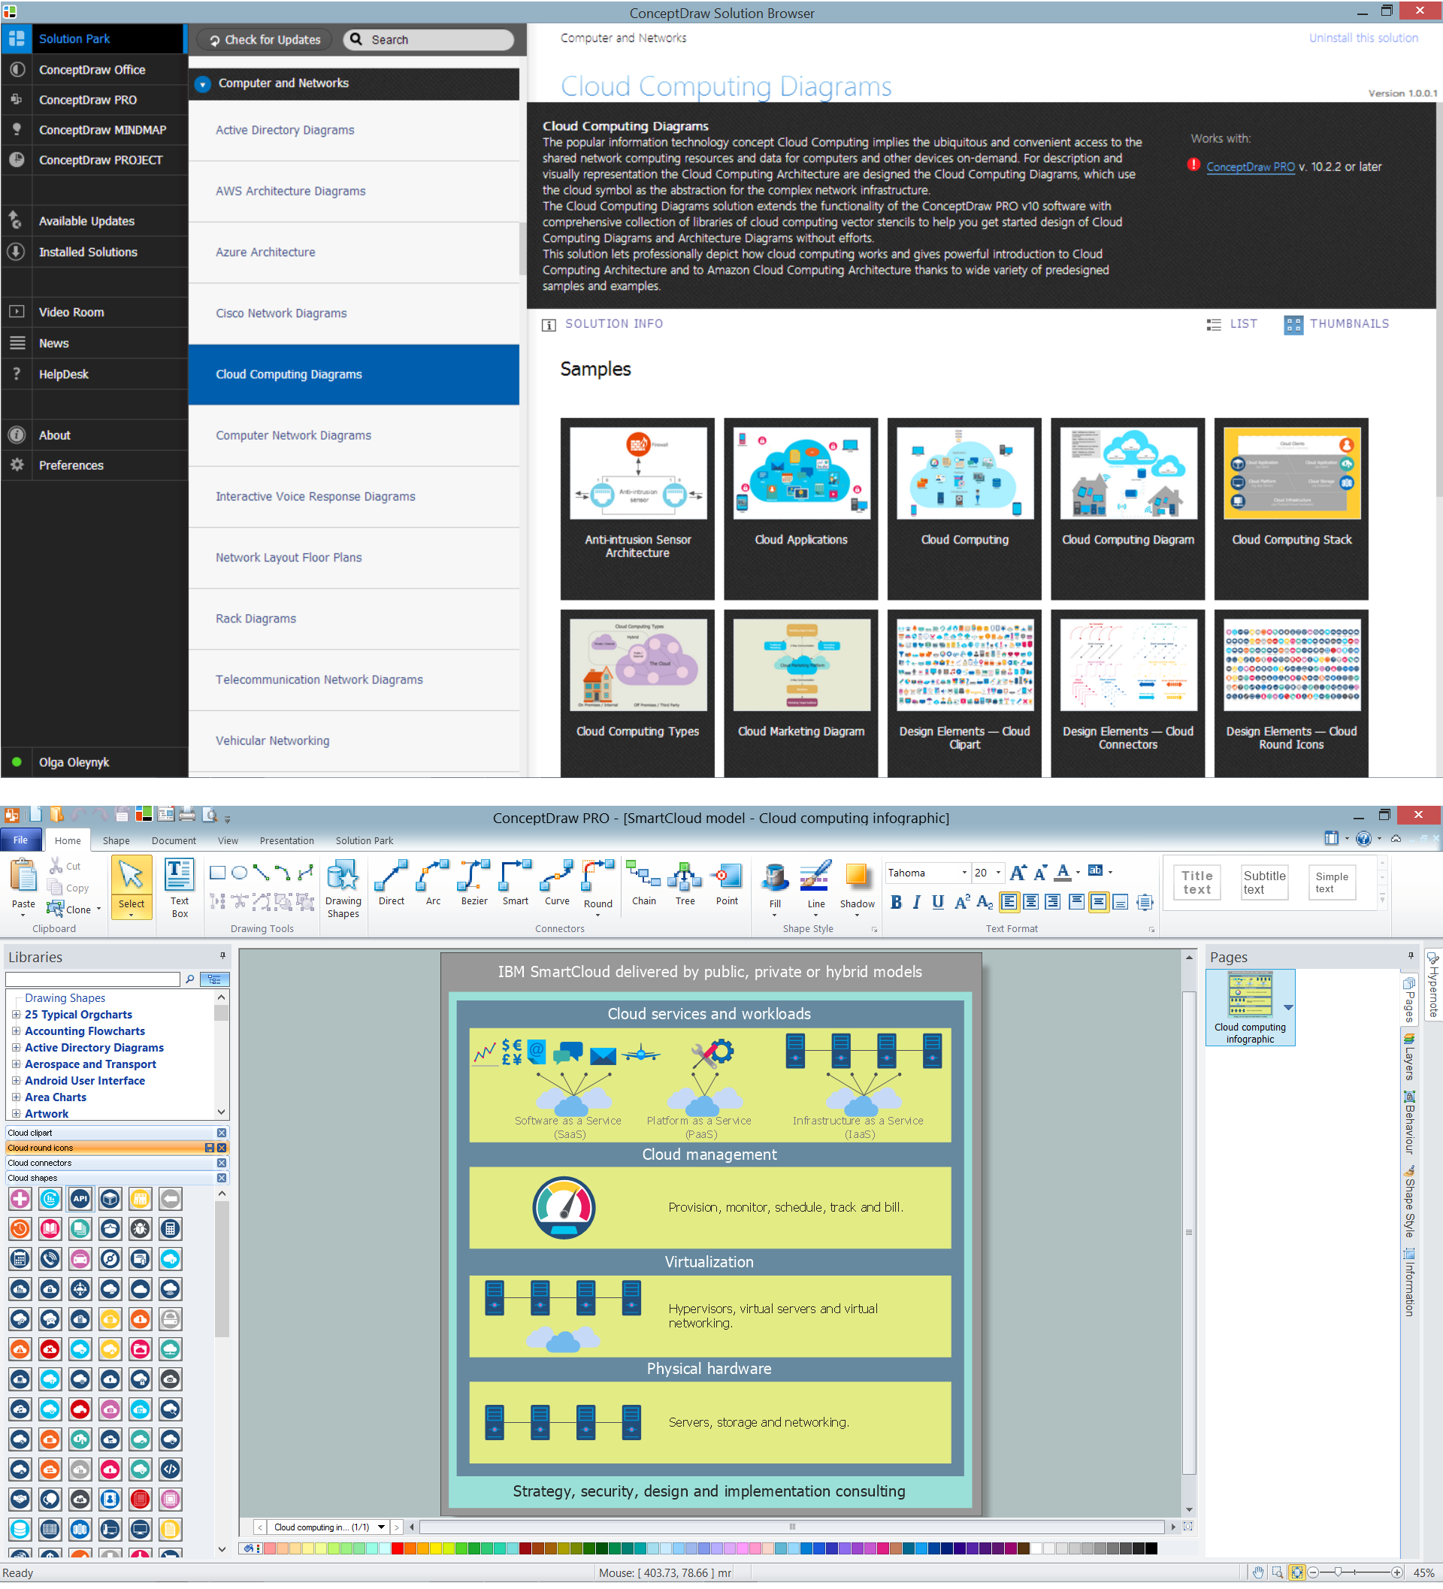1443x1589 pixels.
Task: Toggle align text left
Action: pos(1009,903)
